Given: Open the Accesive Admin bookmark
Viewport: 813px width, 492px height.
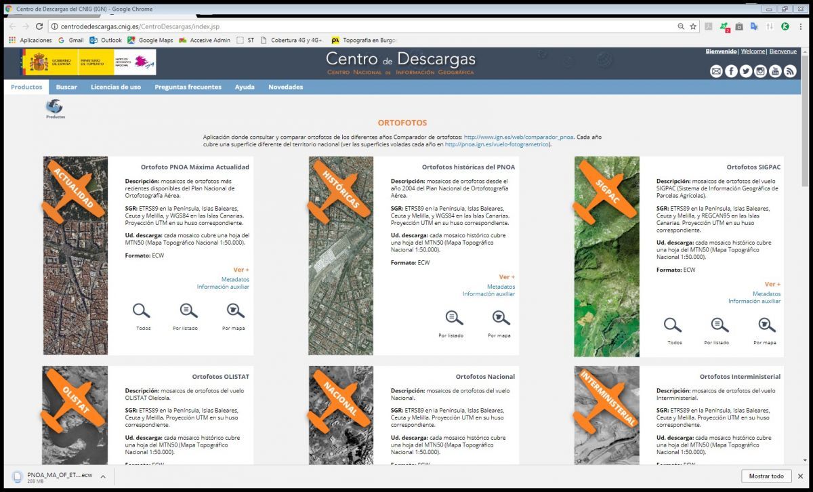Looking at the screenshot, I should 205,40.
